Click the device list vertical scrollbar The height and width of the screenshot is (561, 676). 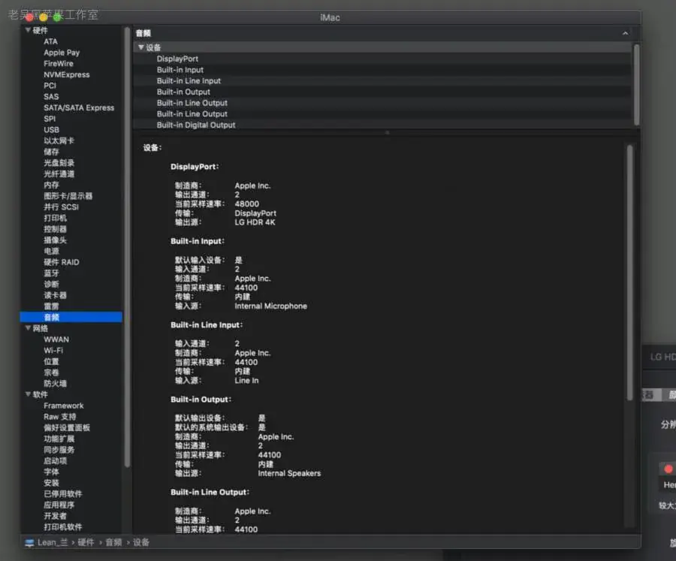636,84
